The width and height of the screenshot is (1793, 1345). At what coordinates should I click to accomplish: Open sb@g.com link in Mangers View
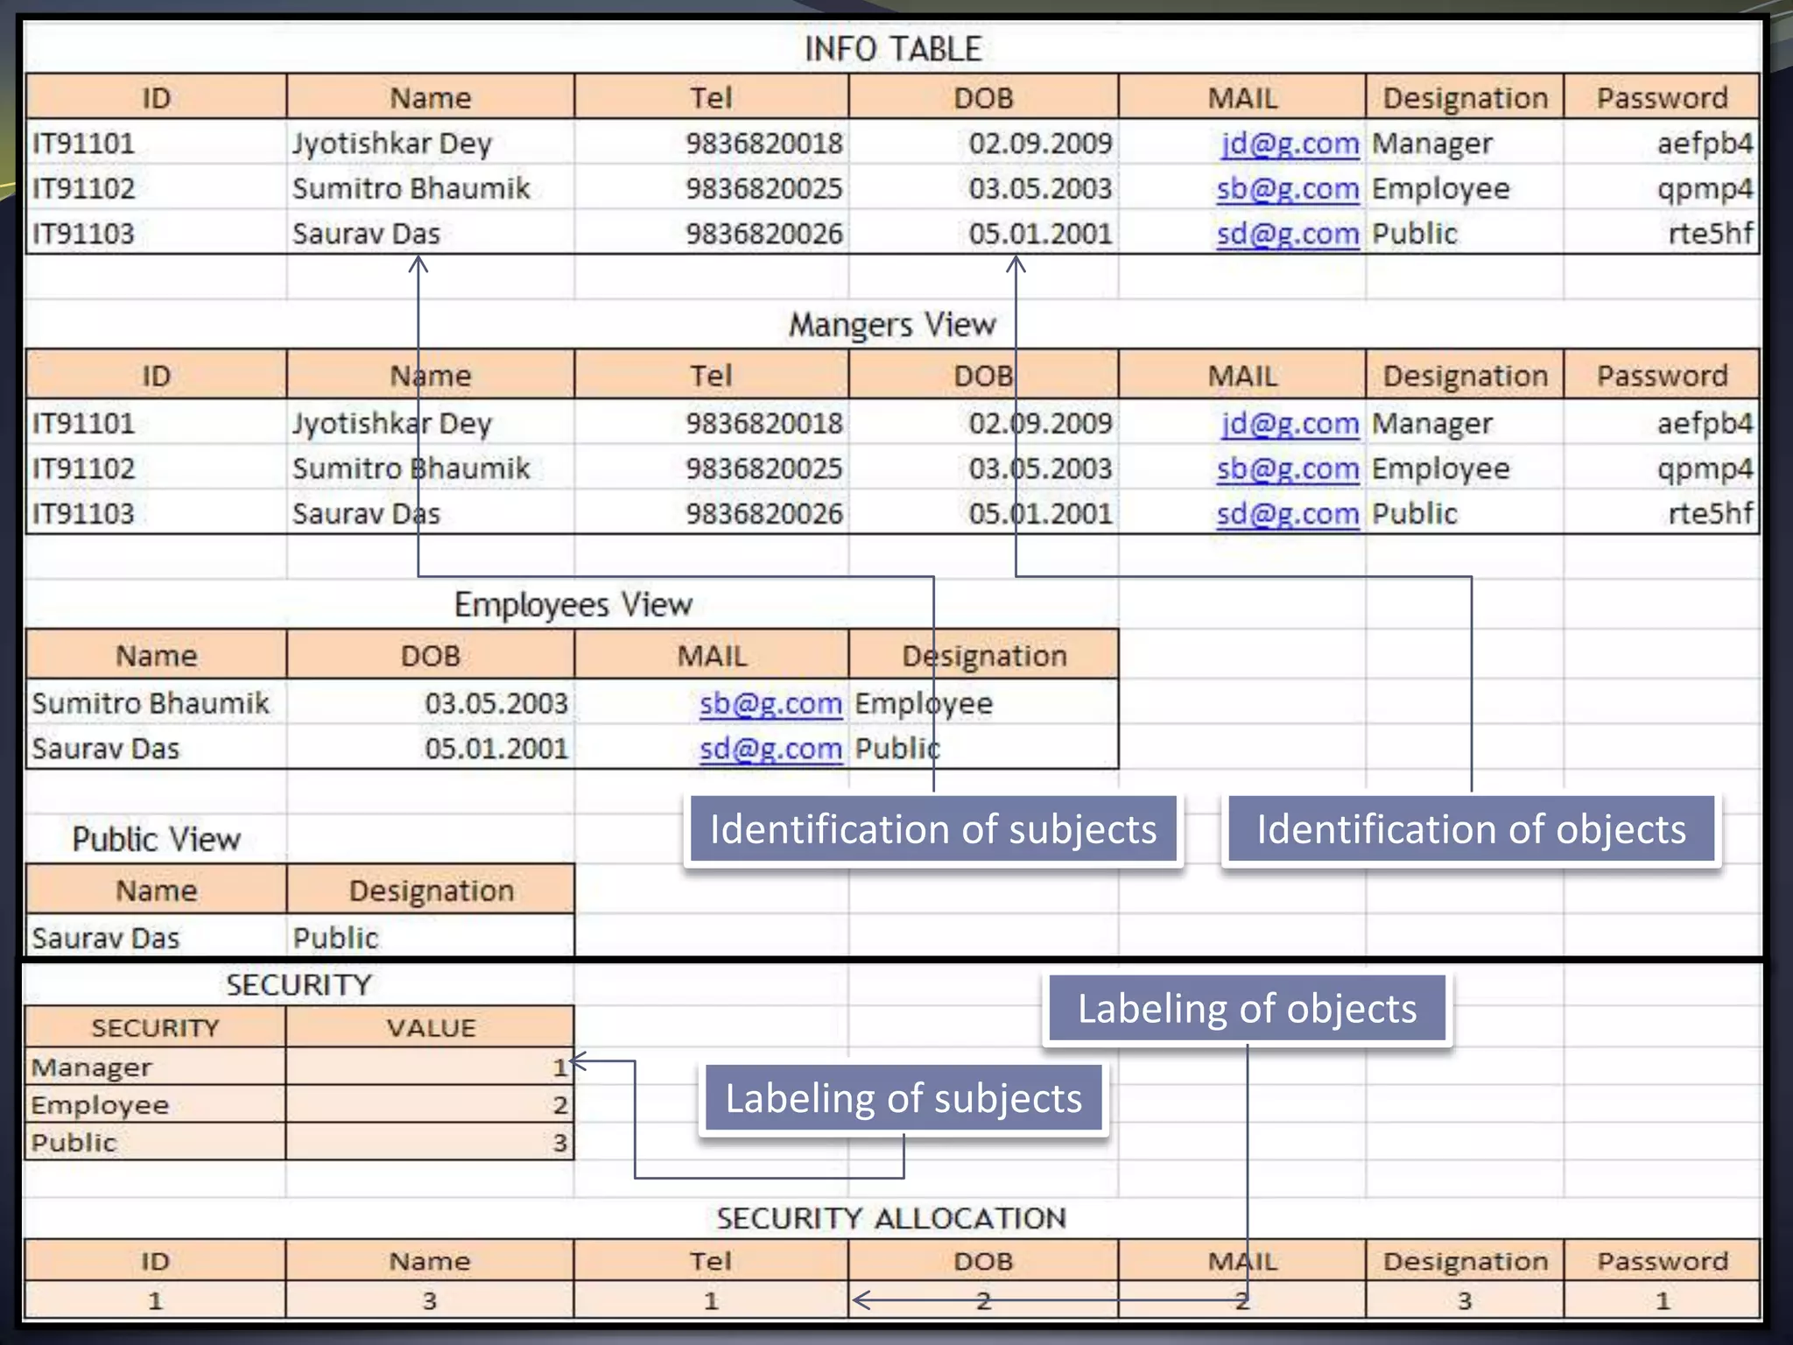click(x=1288, y=469)
